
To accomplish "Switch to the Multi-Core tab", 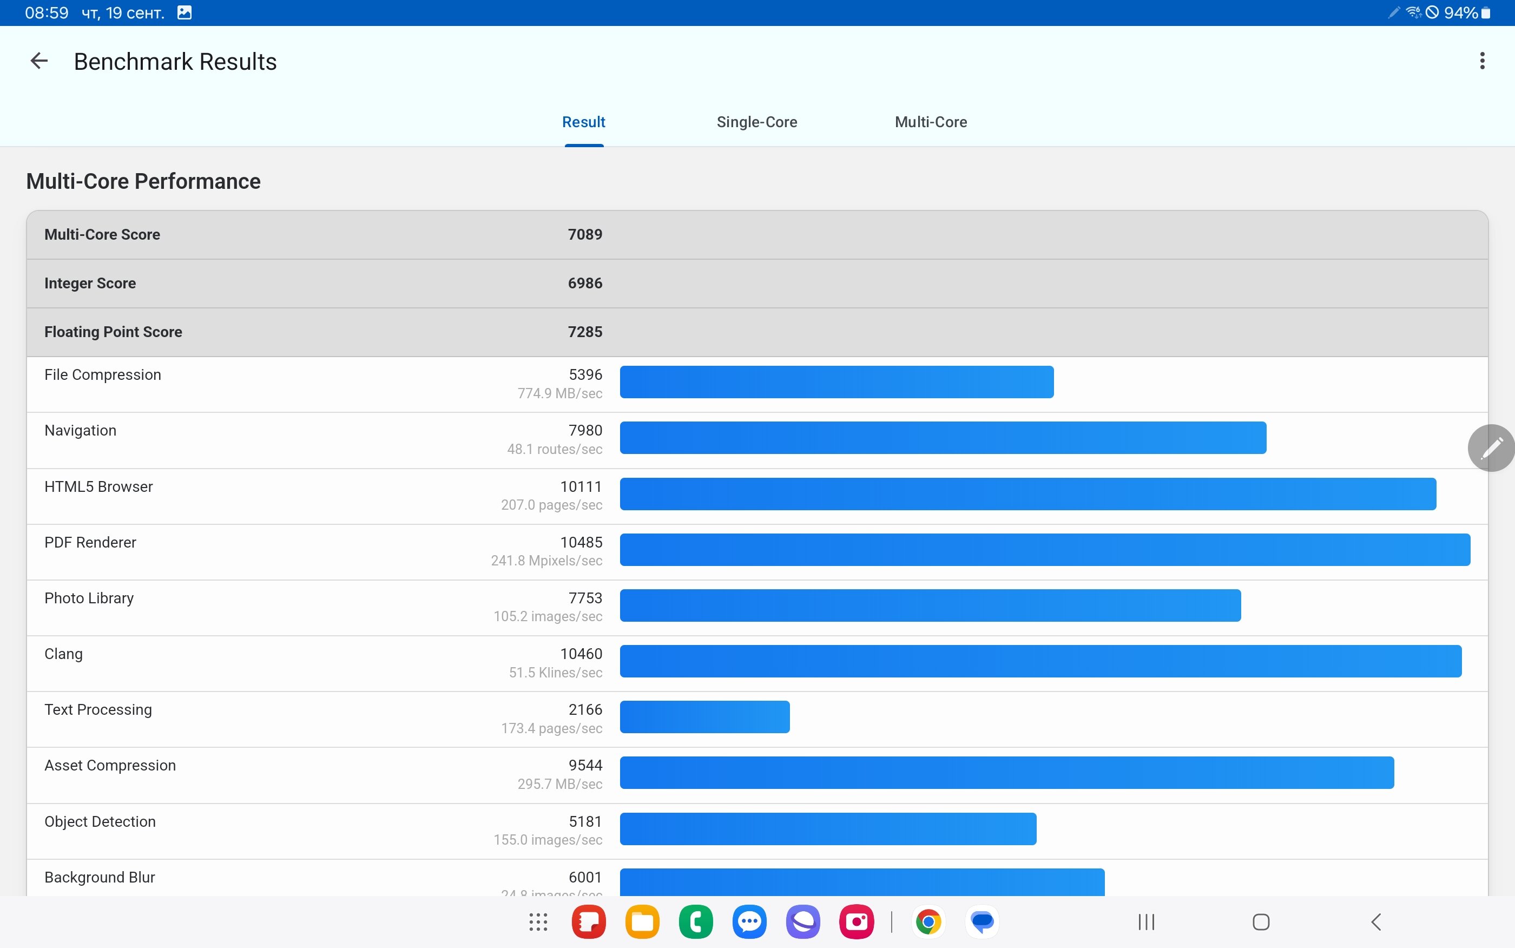I will tap(931, 122).
